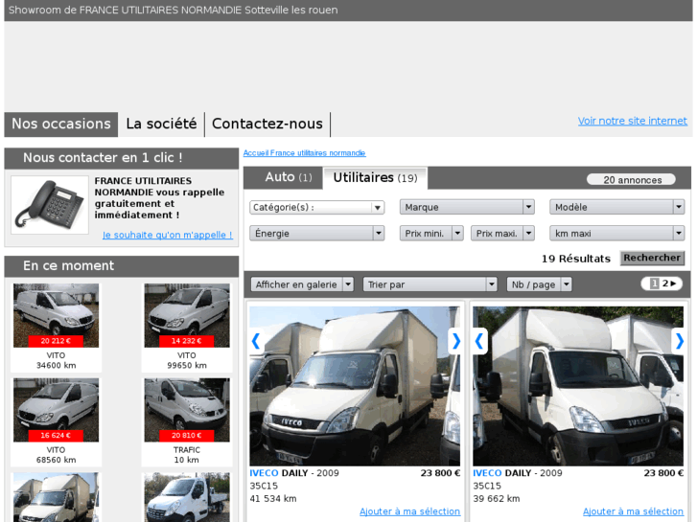
Task: Click Nous contacter en 1 clic header
Action: pyautogui.click(x=122, y=158)
